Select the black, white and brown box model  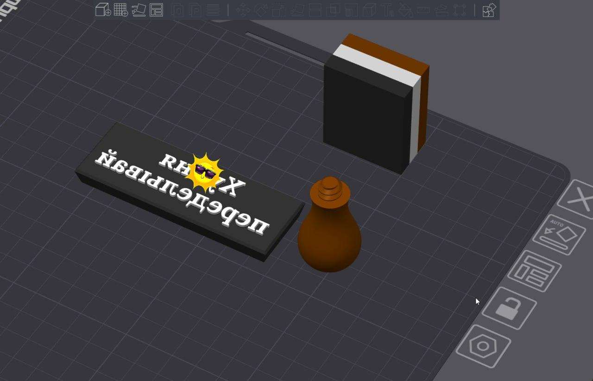pos(376,103)
